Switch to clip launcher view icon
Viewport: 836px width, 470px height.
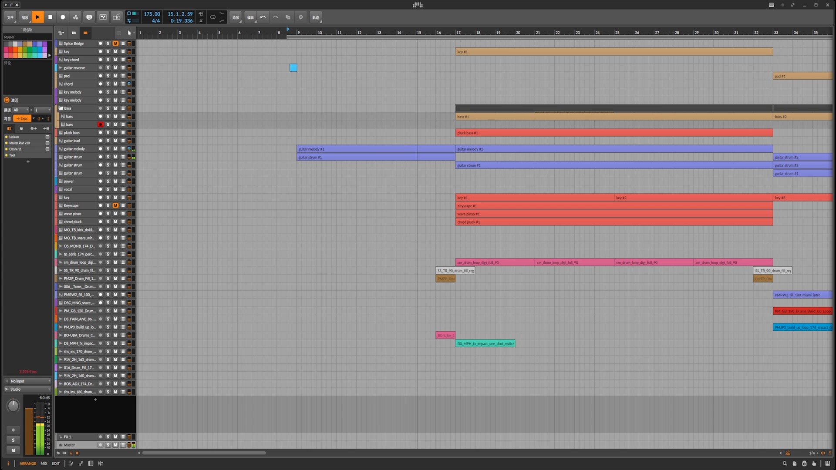click(74, 33)
